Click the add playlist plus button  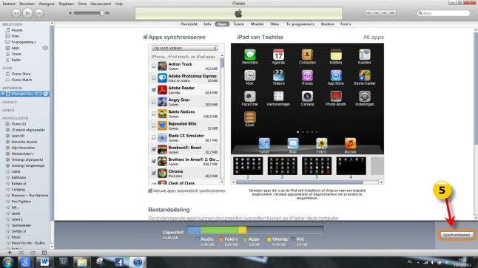pos(10,252)
